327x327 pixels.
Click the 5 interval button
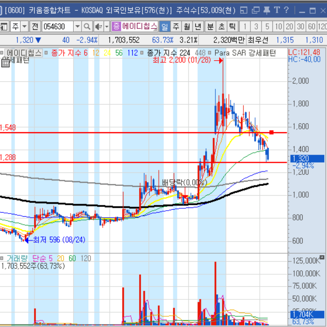pos(267,27)
